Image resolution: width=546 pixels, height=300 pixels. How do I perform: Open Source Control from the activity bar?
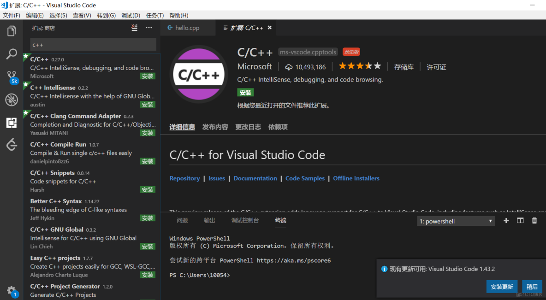[x=11, y=76]
